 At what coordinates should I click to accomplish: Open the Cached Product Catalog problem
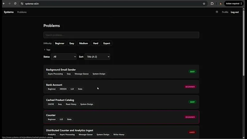[121, 102]
